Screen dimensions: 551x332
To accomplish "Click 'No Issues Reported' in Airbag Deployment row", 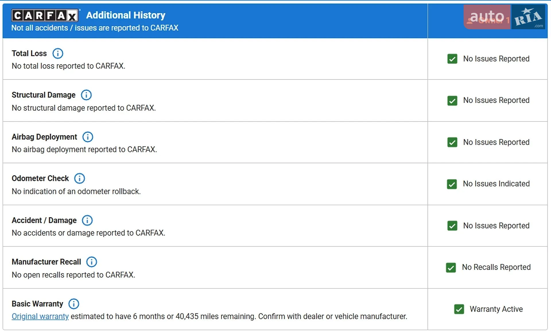I will coord(496,142).
